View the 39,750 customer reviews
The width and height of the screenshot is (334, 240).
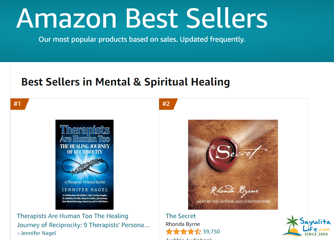click(211, 232)
